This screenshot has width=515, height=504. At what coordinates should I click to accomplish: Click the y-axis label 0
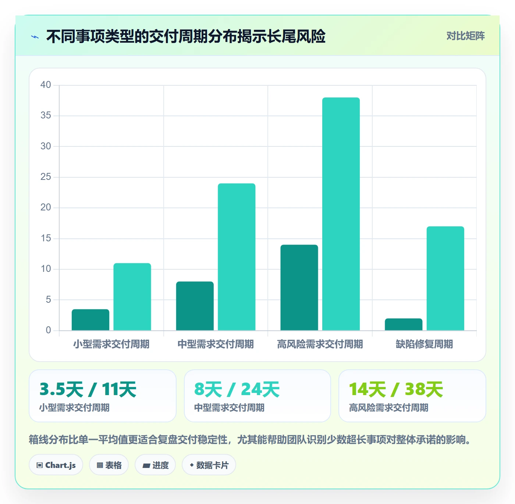coord(48,330)
